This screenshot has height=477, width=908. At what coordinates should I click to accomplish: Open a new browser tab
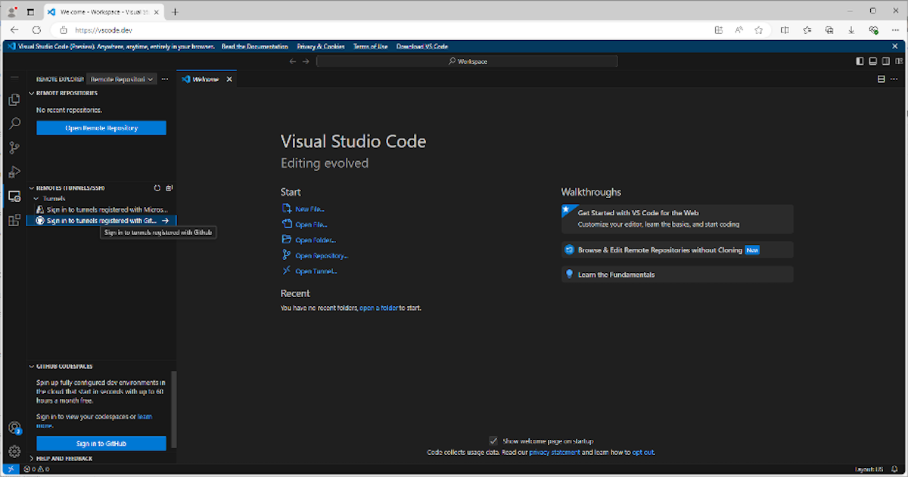tap(175, 11)
